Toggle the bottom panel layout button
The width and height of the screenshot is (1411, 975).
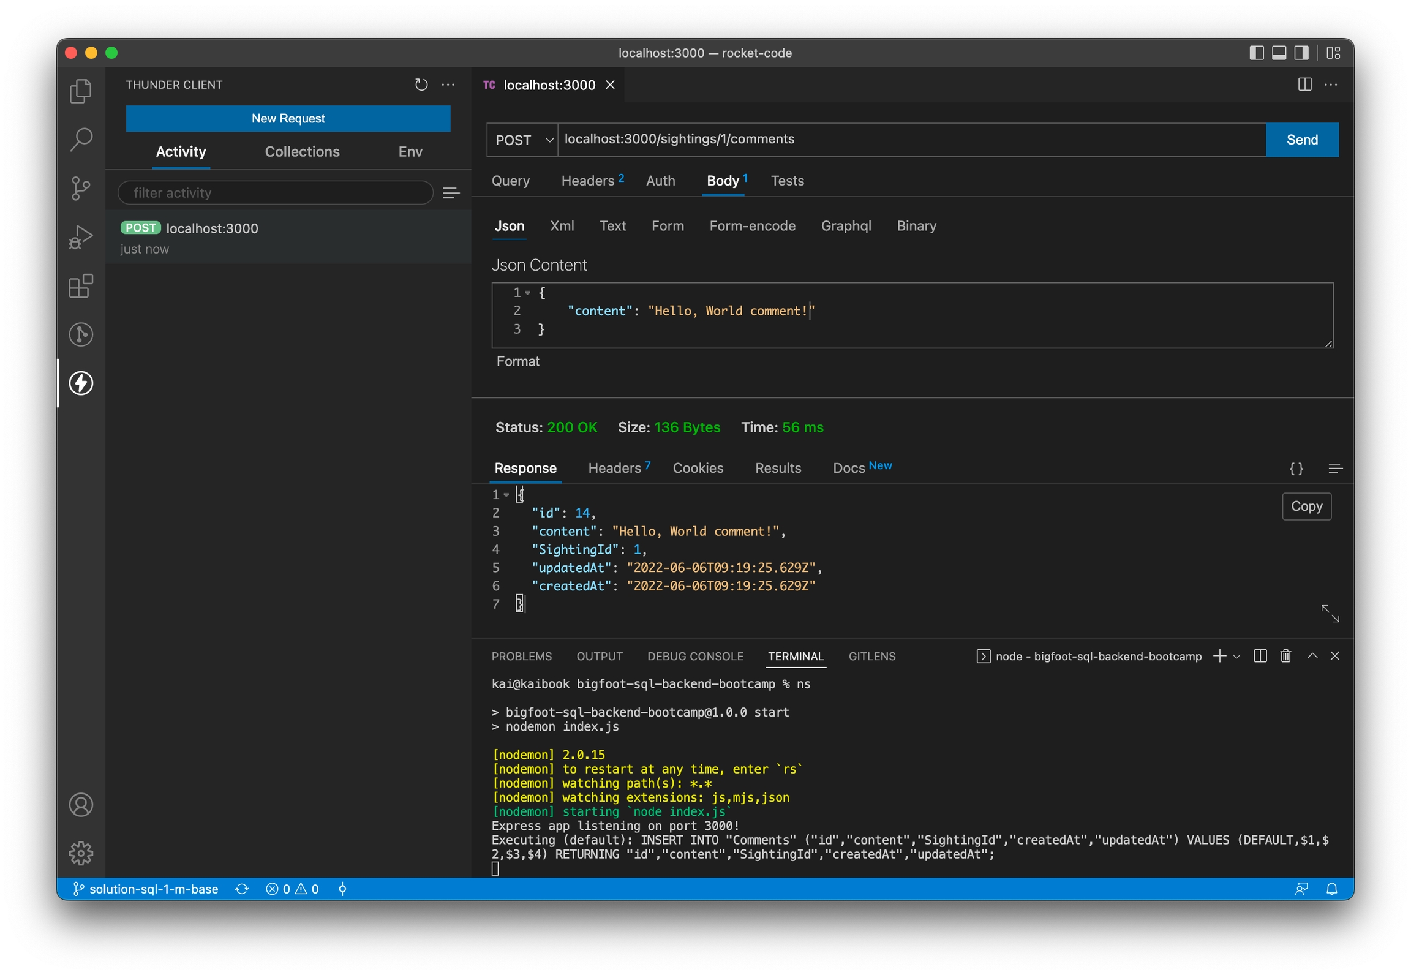click(x=1279, y=53)
